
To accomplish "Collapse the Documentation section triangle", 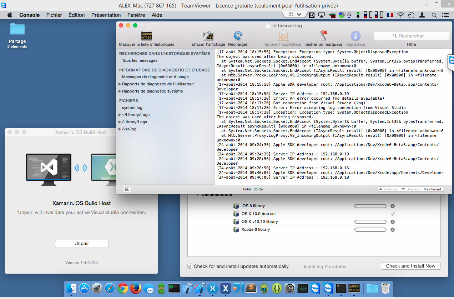I will pos(198,195).
